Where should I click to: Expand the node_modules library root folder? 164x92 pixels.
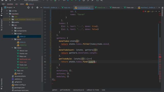pos(10,19)
